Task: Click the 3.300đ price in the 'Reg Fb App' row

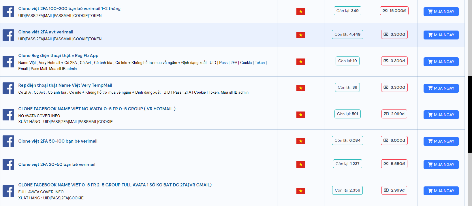Action: (394, 61)
